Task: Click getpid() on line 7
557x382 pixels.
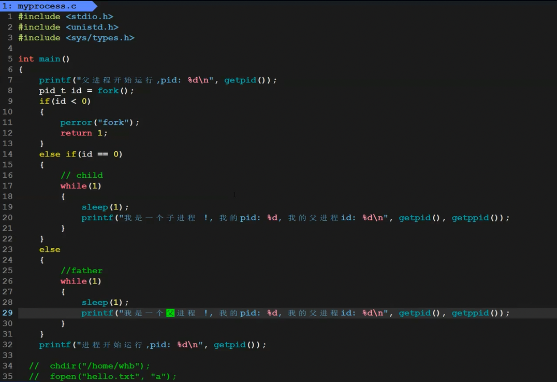Action: pyautogui.click(x=247, y=80)
